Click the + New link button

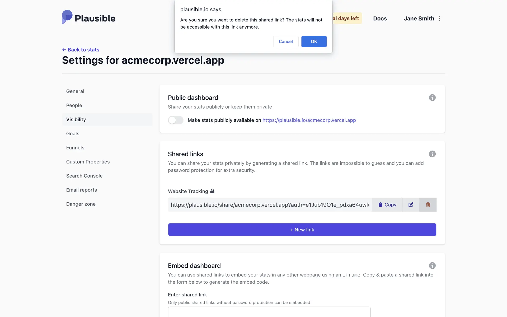[x=302, y=230]
